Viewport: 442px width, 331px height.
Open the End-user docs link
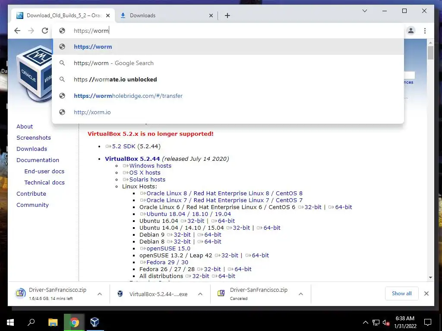(44, 172)
